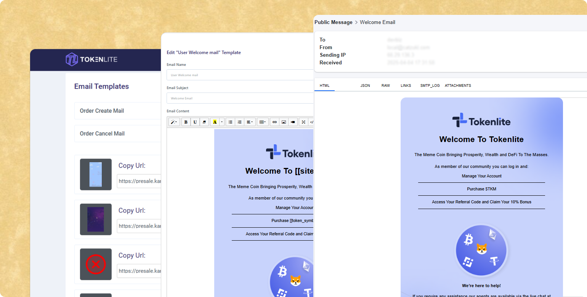Select the dark purple image thumbnail

(96, 219)
